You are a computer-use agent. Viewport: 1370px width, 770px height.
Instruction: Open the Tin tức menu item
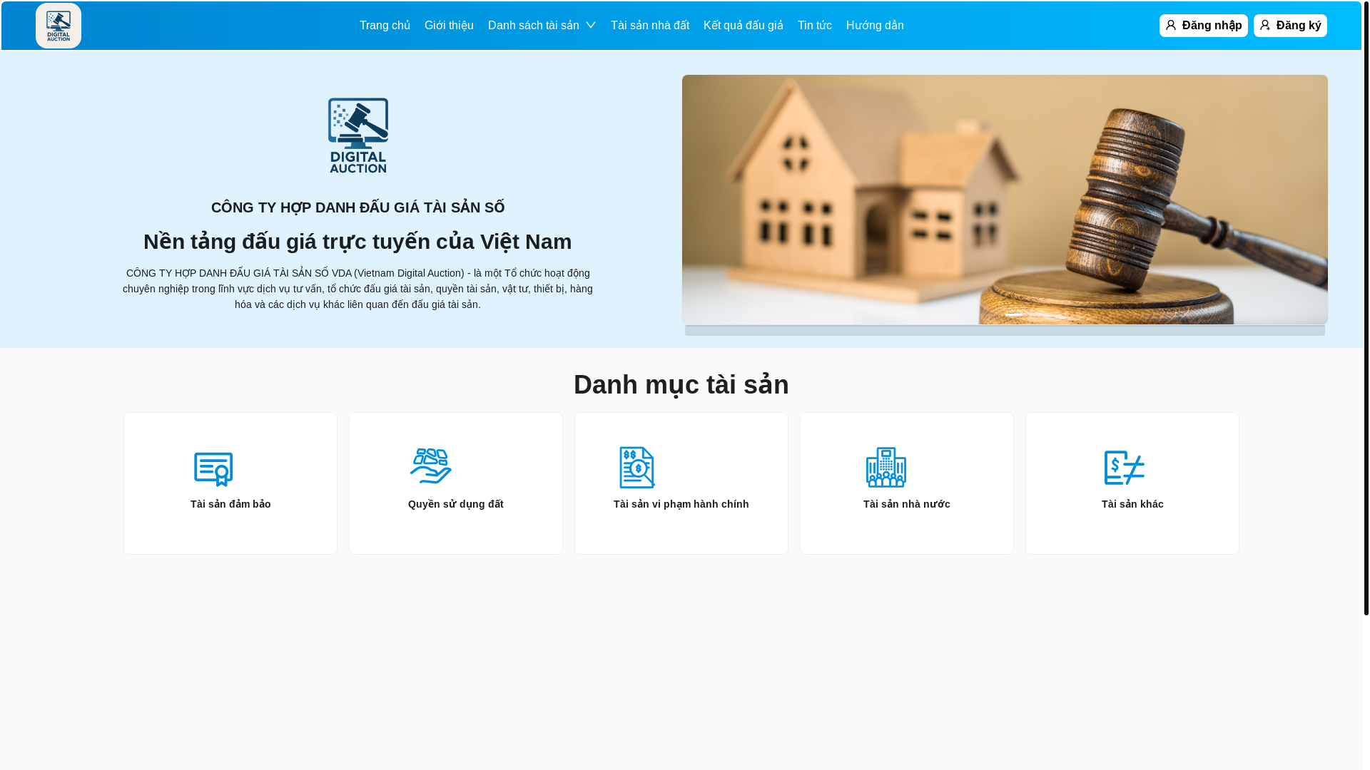(x=815, y=26)
